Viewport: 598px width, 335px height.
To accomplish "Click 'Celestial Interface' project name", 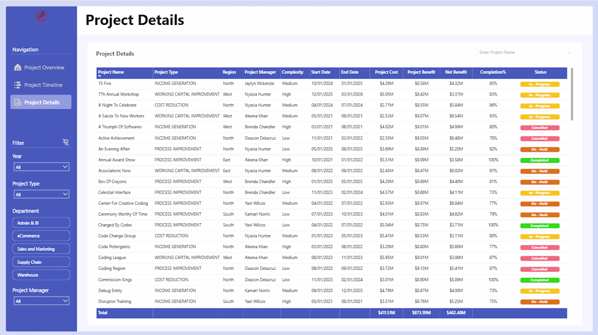I will 114,192.
